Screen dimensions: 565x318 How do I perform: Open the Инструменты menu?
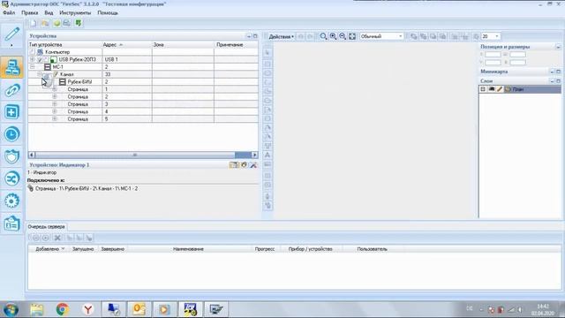coord(75,12)
